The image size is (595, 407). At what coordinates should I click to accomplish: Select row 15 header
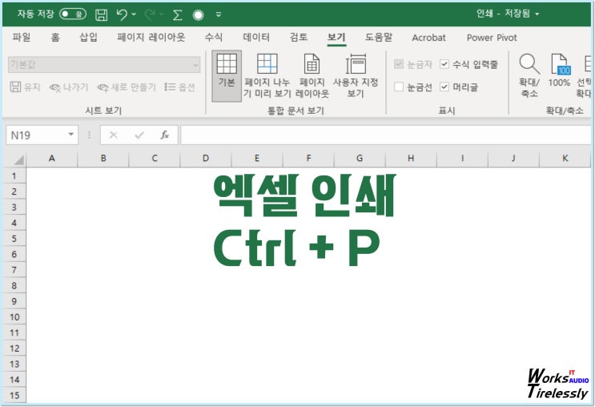click(14, 395)
